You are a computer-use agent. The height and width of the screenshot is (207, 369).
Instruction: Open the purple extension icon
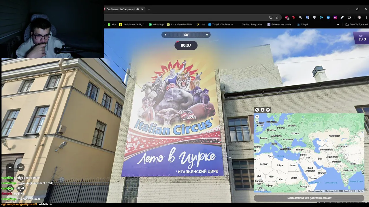pyautogui.click(x=335, y=18)
